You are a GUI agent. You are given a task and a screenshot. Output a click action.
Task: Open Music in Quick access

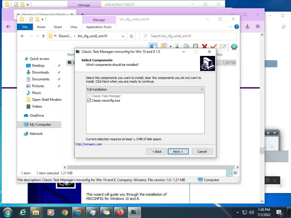click(37, 93)
